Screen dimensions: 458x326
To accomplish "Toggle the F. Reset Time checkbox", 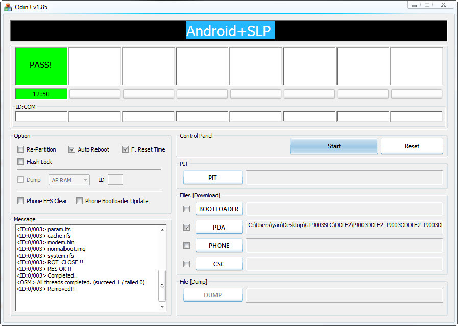I will [126, 149].
